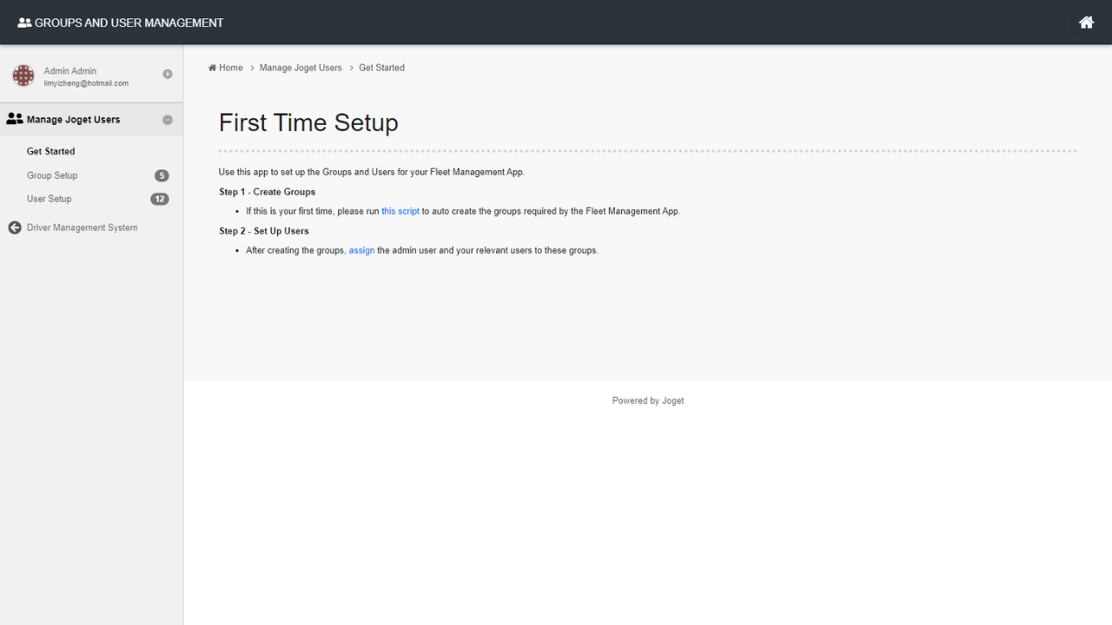This screenshot has width=1112, height=625.
Task: Follow the 'assign' link in Step 2
Action: click(x=361, y=250)
